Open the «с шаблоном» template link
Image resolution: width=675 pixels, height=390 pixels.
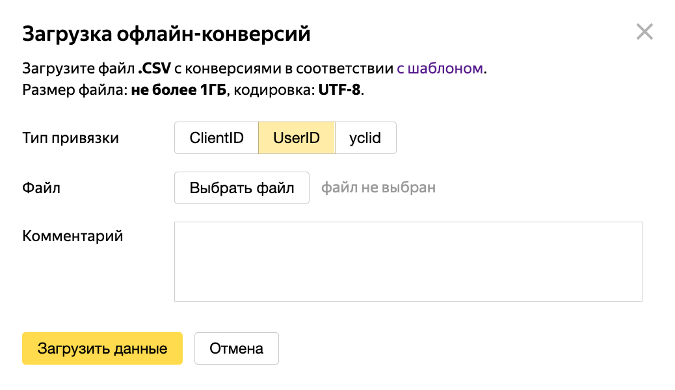[440, 68]
